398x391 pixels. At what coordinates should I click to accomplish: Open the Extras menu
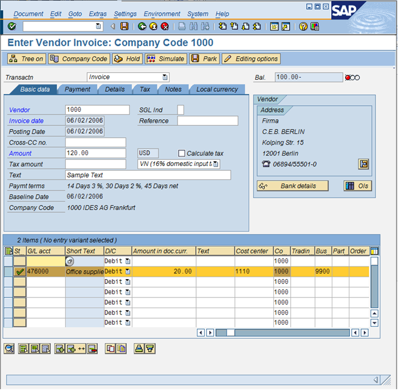(x=97, y=14)
